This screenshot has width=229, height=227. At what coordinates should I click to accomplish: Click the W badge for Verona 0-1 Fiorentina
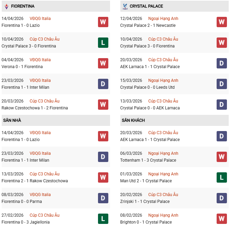103,63
